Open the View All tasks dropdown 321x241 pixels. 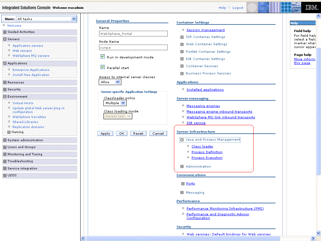[46, 19]
